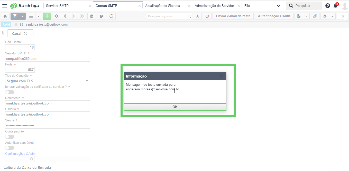The height and width of the screenshot is (172, 349).
Task: Click the Configurações OAuth lookup magnifier
Action: click(x=32, y=159)
